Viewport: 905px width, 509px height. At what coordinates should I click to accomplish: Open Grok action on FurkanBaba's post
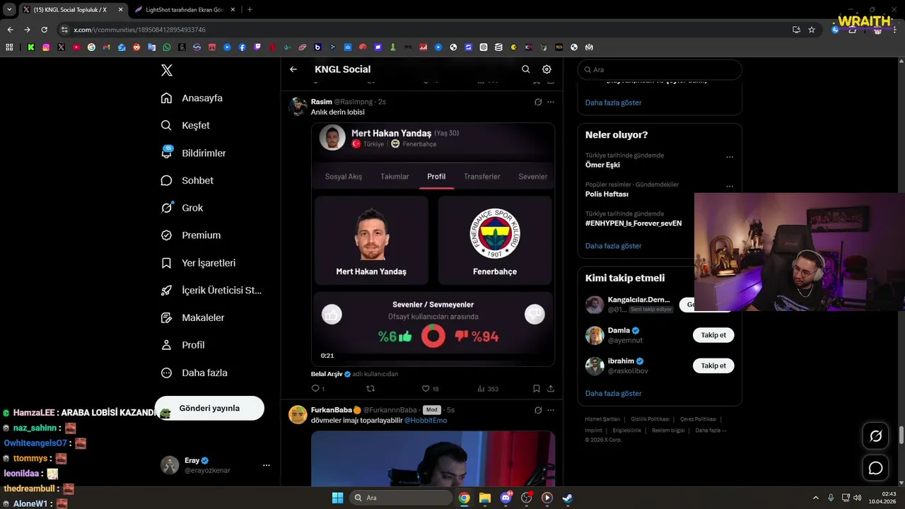click(x=538, y=410)
